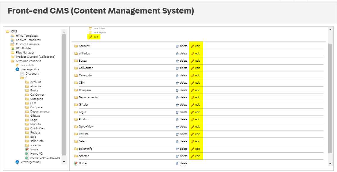Click the 'new layout' link

click(99, 32)
